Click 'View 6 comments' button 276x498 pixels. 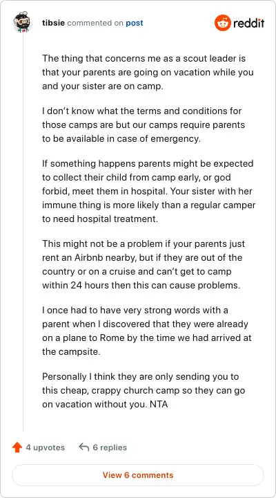(138, 475)
